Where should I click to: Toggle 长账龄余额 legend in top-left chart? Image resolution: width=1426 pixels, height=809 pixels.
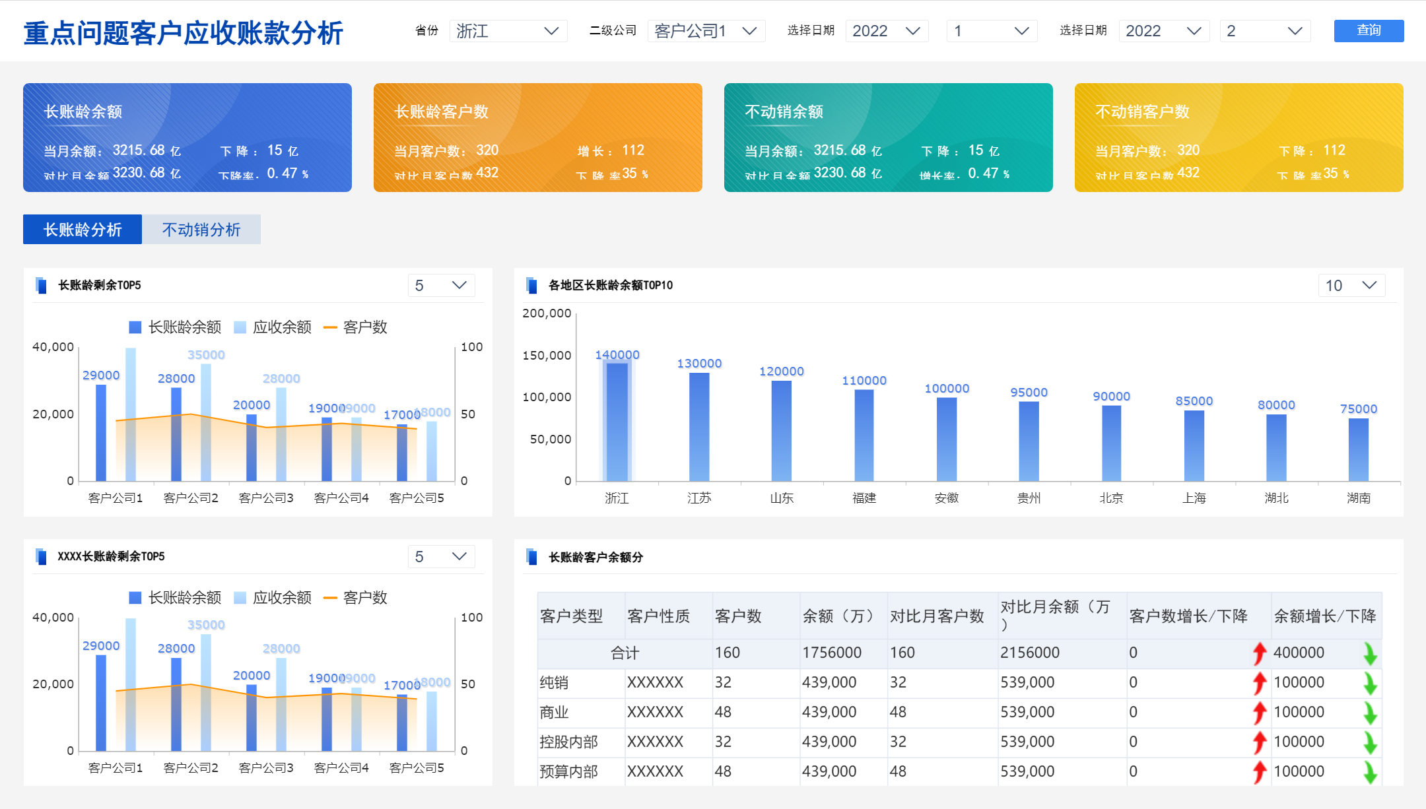click(x=175, y=327)
